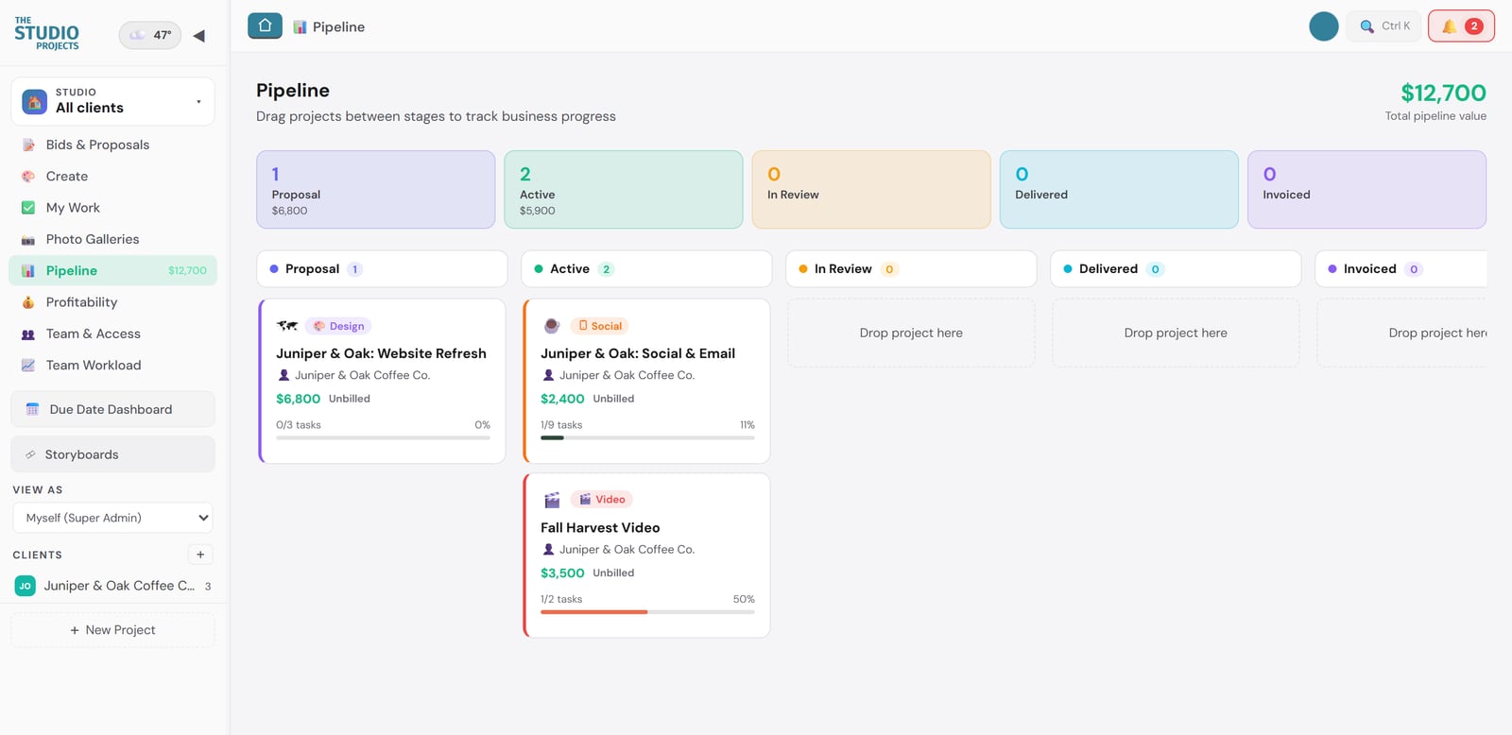Screen dimensions: 1512x735
Task: Open the Fall Harvest Video card
Action: (x=646, y=556)
